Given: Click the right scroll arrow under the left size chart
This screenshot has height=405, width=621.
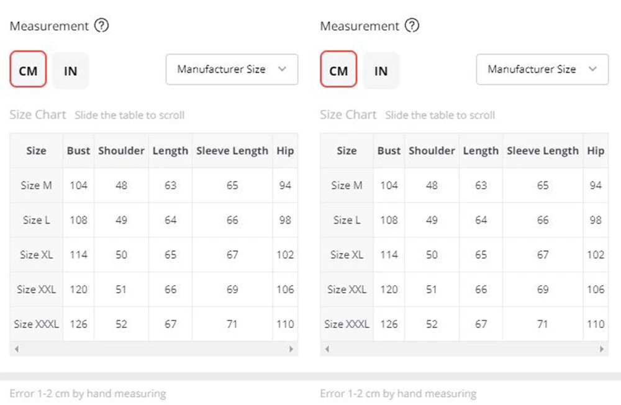Looking at the screenshot, I should tap(291, 349).
